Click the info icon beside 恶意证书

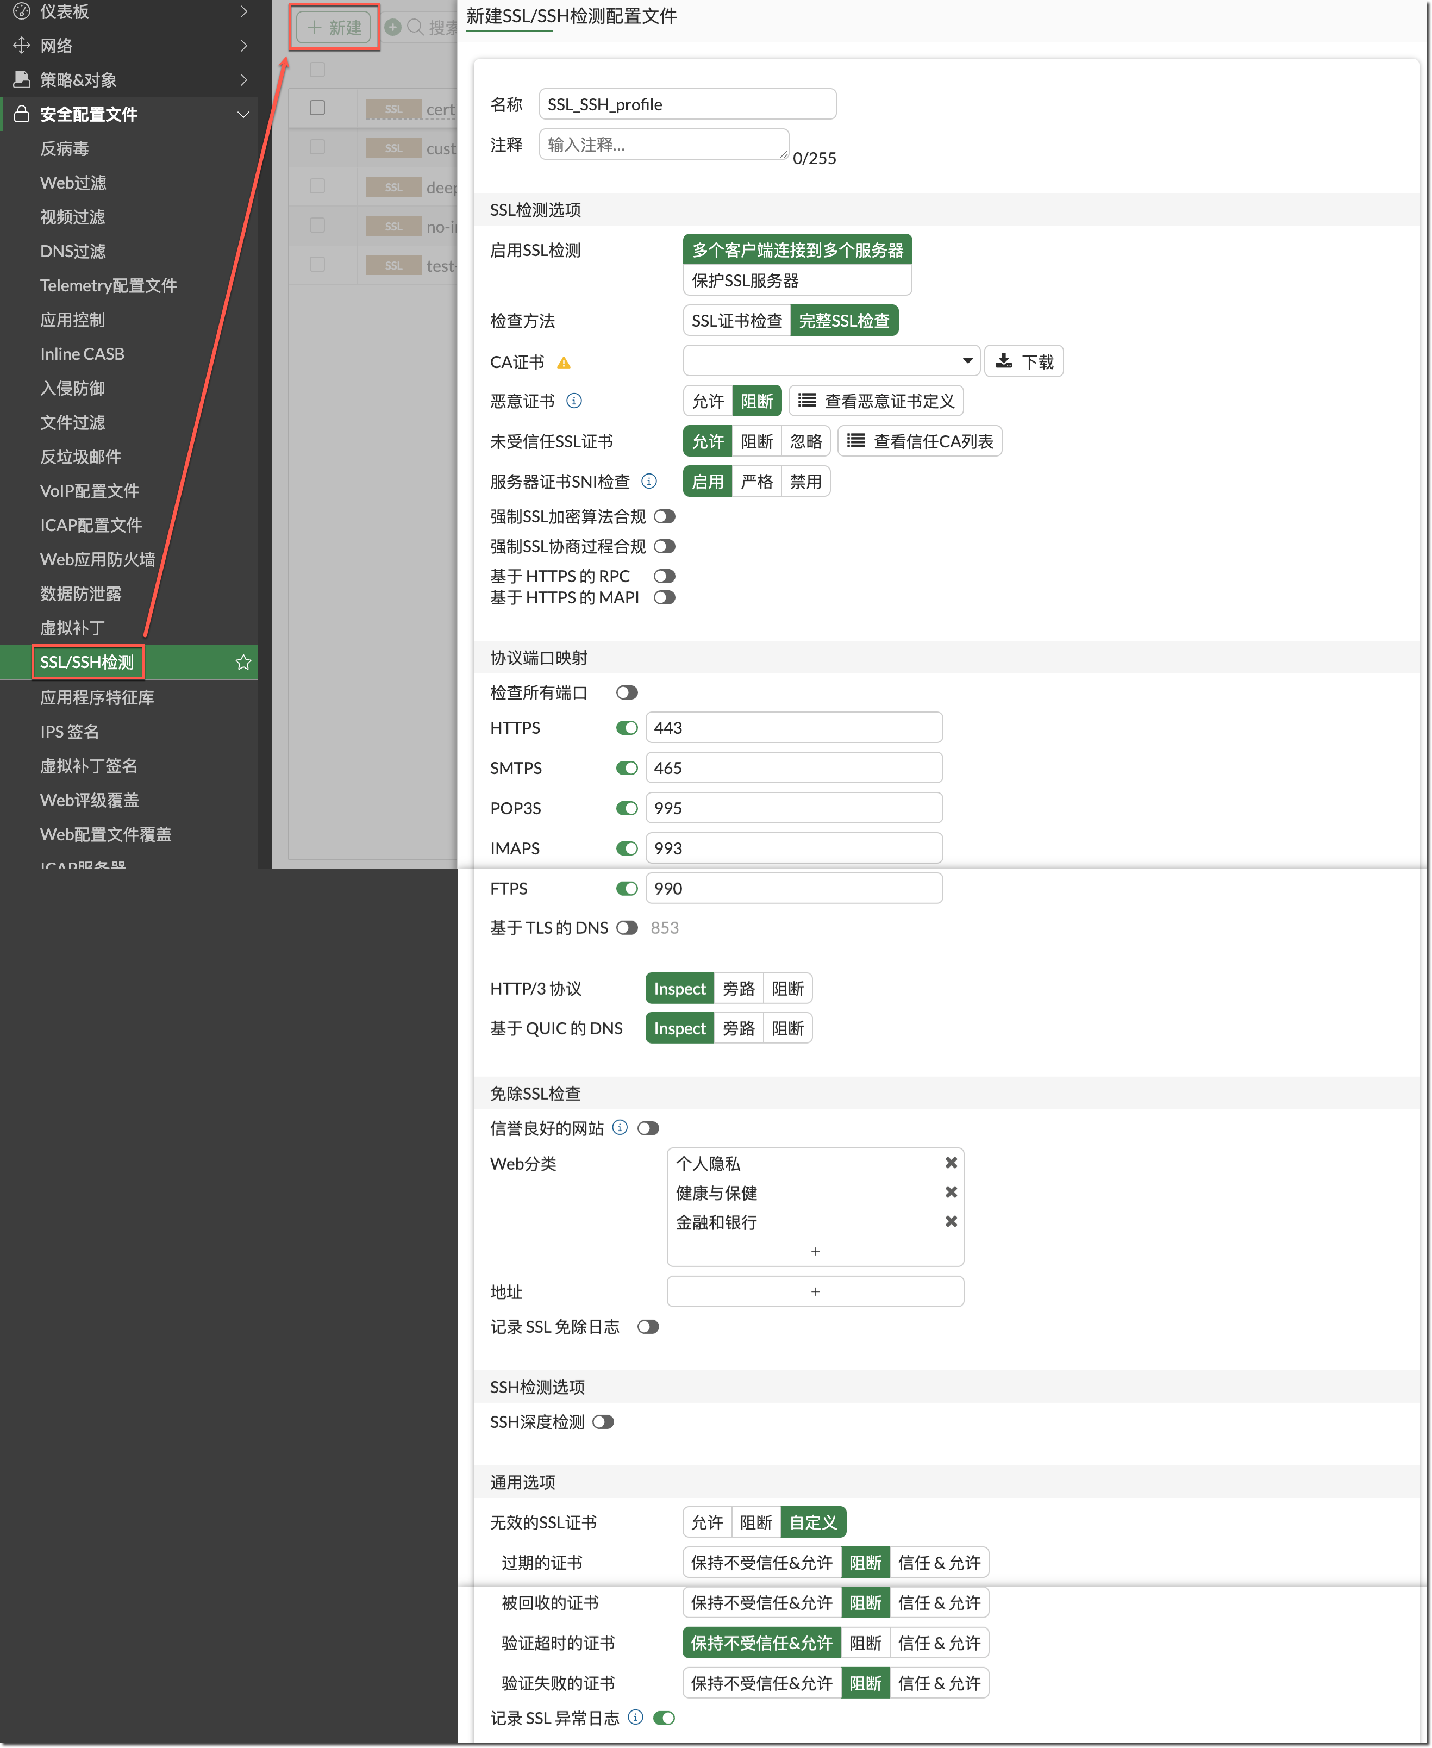(x=574, y=401)
